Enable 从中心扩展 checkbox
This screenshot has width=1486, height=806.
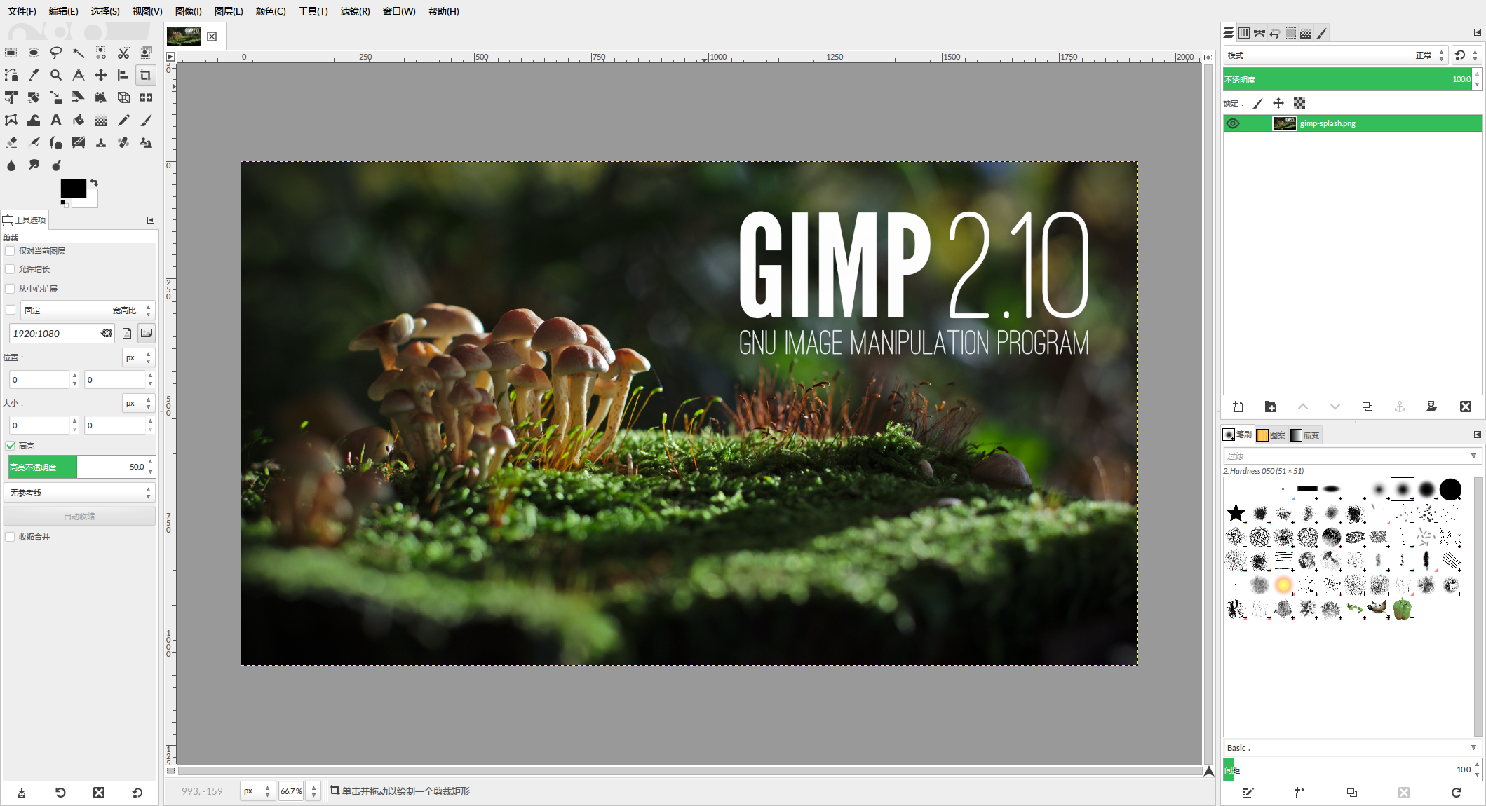pyautogui.click(x=10, y=289)
